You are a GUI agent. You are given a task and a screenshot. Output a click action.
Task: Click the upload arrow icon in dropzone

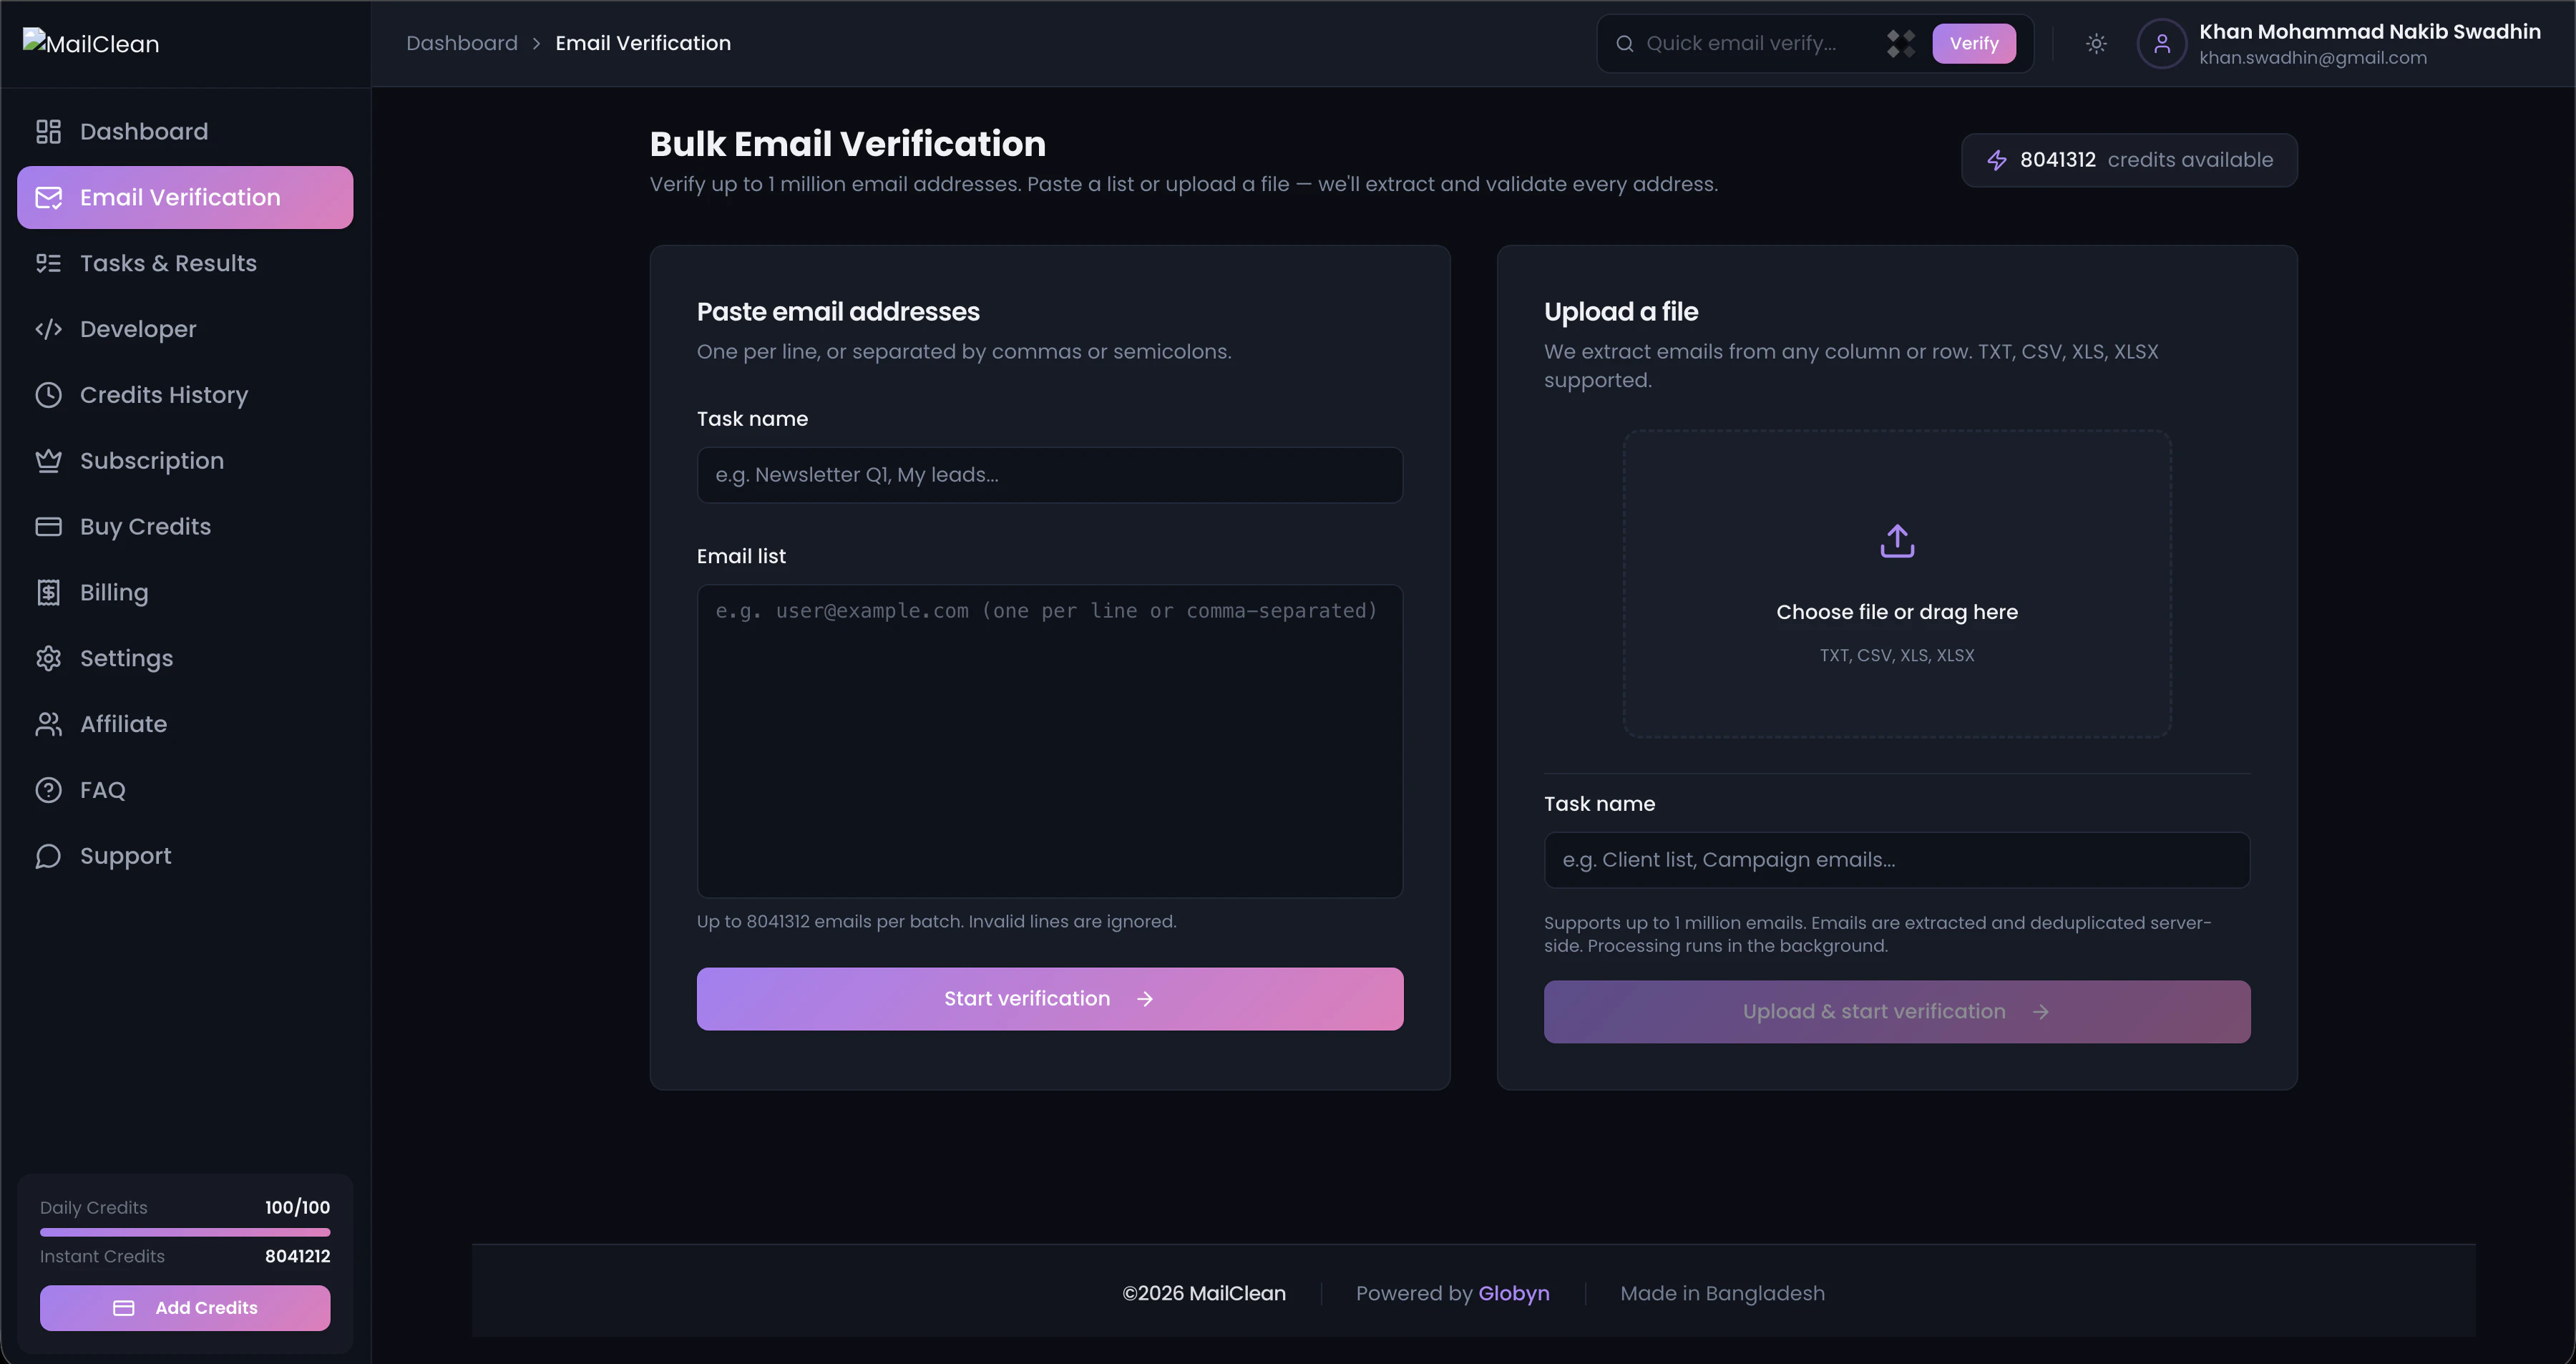[1897, 541]
